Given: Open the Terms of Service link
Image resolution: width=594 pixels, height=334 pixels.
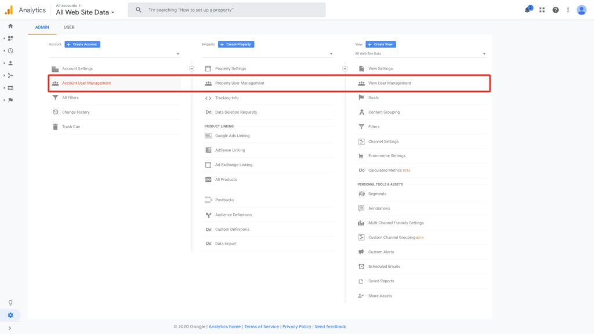Looking at the screenshot, I should click(262, 326).
